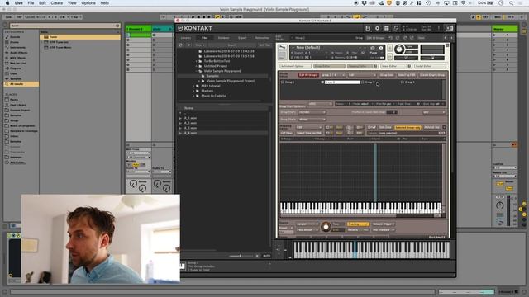Click the User Library place icon

[x=7, y=105]
